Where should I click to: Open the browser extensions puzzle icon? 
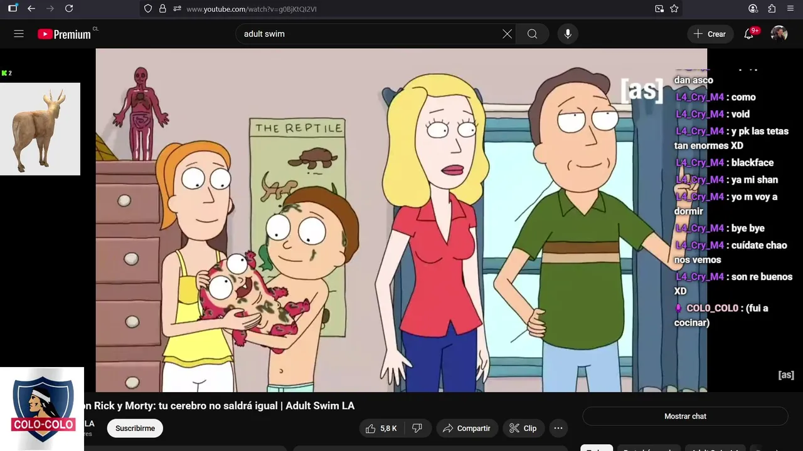point(772,9)
